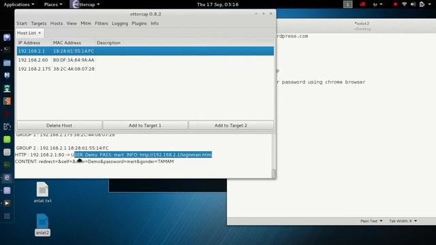This screenshot has width=436, height=245.
Task: Open the Wi-Fi network status icon
Action: [x=404, y=5]
